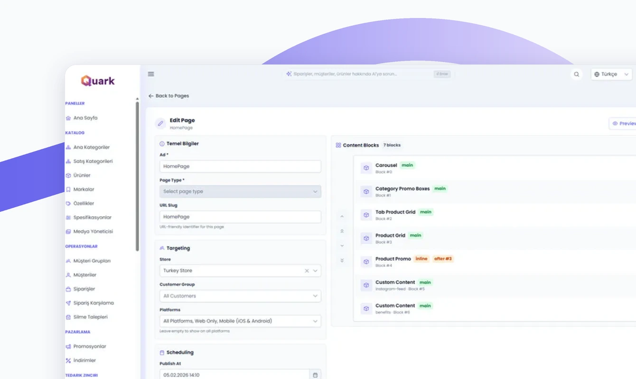Go back via Back to Pages link
The image size is (636, 379).
click(168, 96)
